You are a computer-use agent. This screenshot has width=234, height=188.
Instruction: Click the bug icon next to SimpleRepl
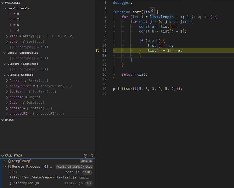coord(10,161)
